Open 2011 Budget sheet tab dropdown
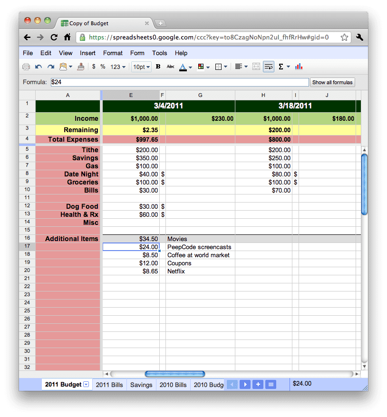 coord(86,384)
